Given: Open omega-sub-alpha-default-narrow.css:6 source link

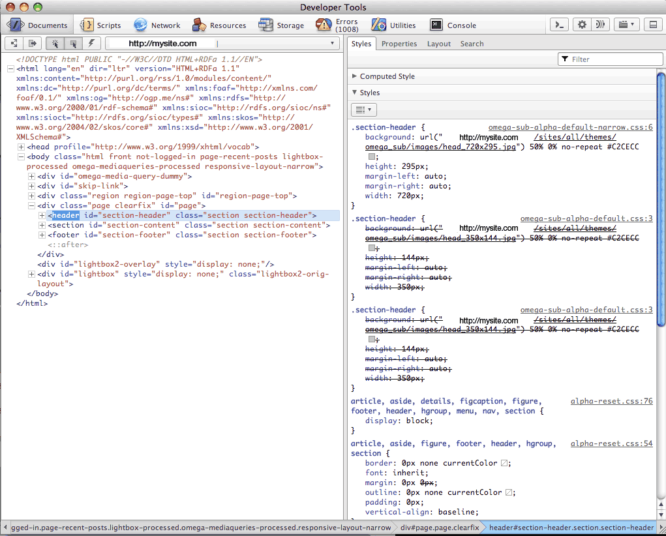Looking at the screenshot, I should coord(570,127).
